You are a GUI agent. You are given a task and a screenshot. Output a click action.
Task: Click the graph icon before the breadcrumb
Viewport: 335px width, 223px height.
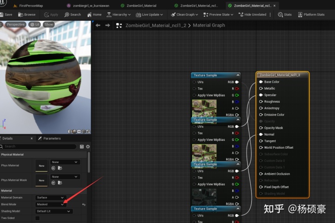pos(119,26)
